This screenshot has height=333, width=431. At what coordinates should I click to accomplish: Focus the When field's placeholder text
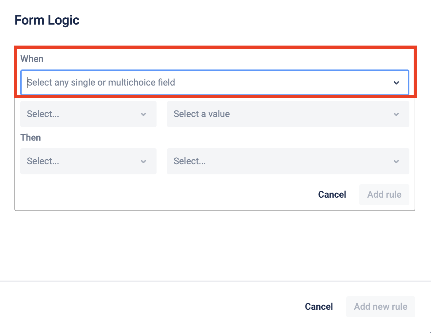tap(101, 83)
